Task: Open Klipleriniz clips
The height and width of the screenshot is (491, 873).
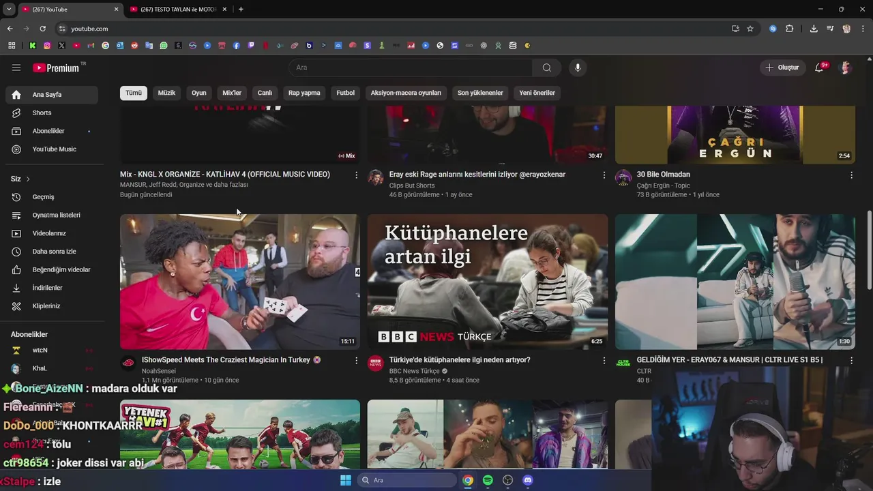Action: coord(52,306)
